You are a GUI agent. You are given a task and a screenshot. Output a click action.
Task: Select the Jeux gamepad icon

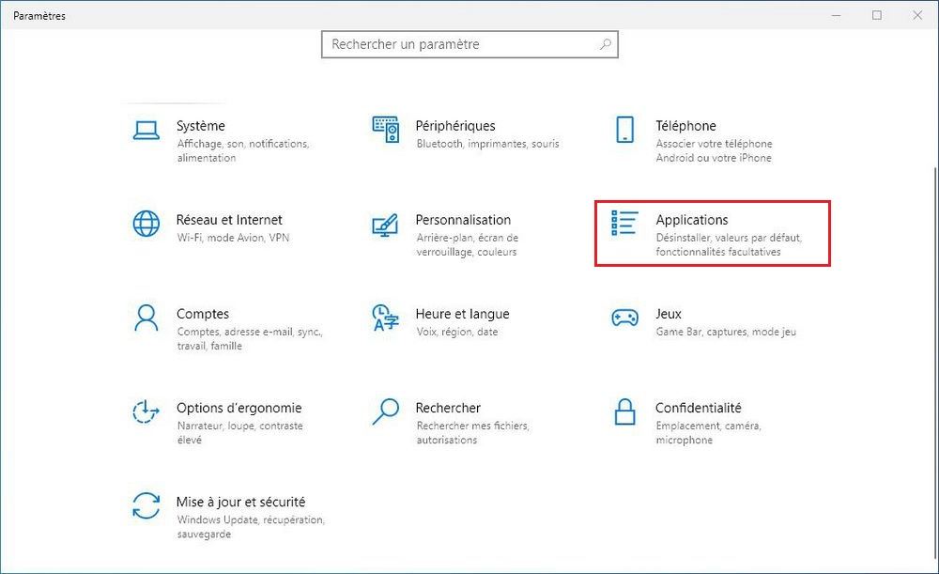tap(623, 318)
